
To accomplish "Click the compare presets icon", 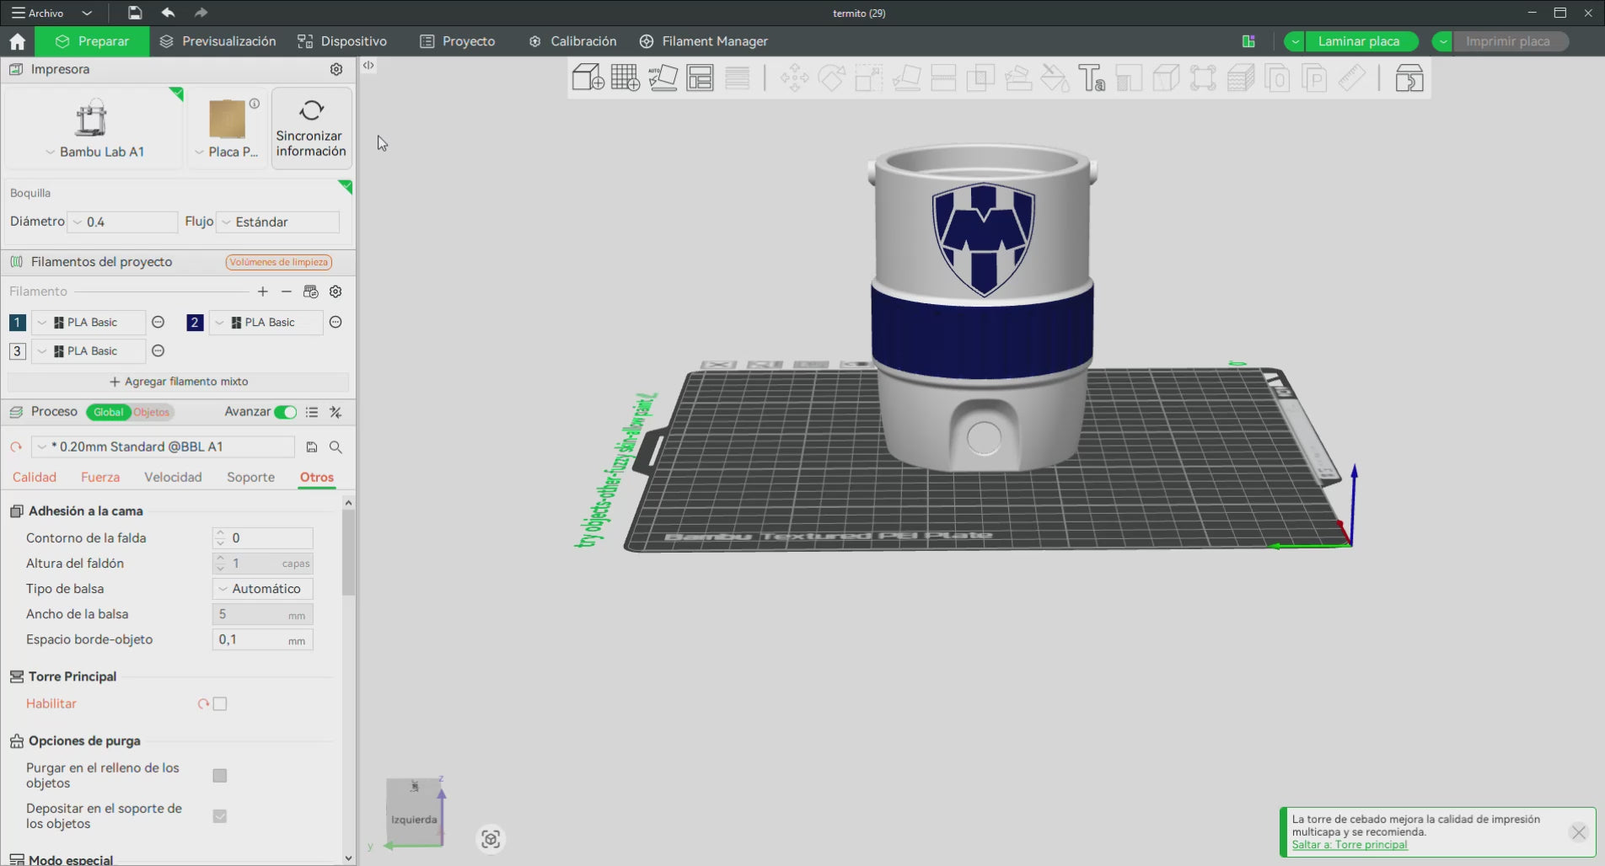I will point(335,412).
